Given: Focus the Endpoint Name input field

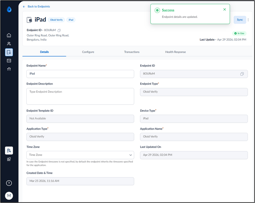Looking at the screenshot, I should 80,74.
